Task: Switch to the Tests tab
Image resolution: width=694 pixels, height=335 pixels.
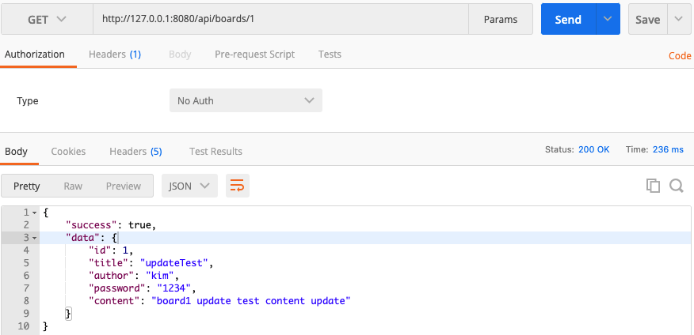Action: click(x=330, y=55)
